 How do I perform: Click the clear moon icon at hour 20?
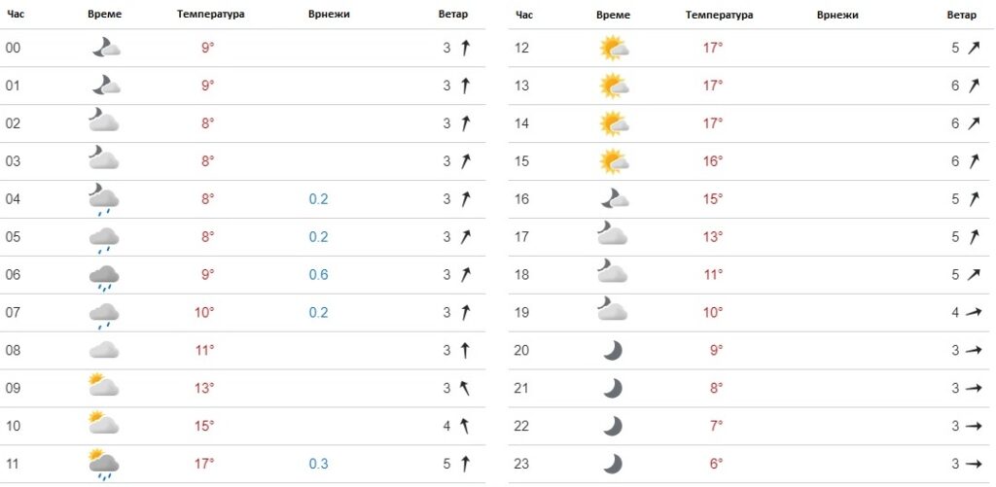(613, 351)
